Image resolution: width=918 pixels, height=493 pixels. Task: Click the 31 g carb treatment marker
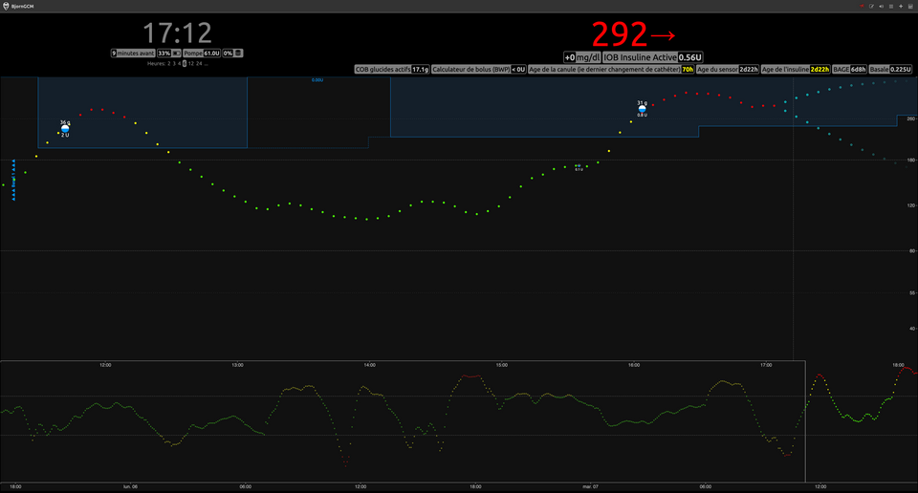[643, 108]
